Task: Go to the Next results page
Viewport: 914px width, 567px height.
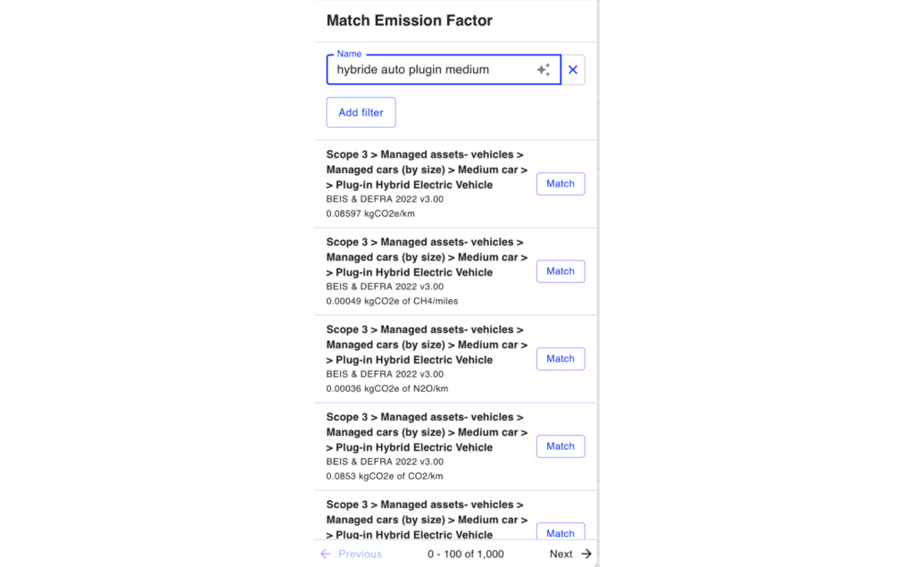Action: point(561,554)
